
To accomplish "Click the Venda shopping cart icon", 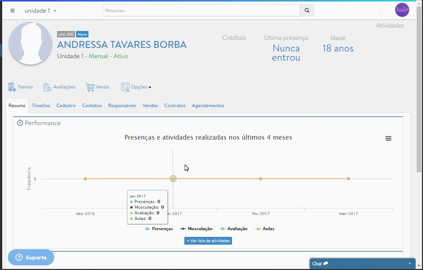I will 90,87.
